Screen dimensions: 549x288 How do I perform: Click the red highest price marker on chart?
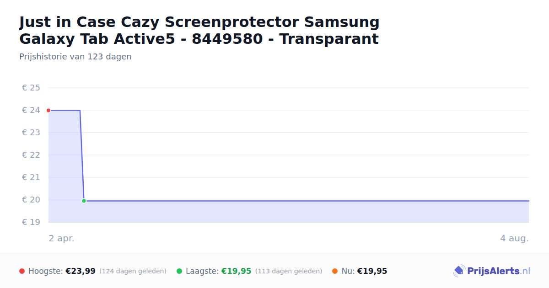[x=48, y=110]
